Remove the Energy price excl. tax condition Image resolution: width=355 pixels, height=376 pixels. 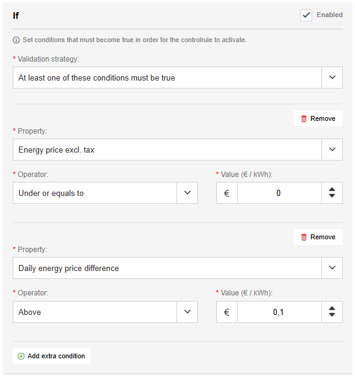[318, 118]
